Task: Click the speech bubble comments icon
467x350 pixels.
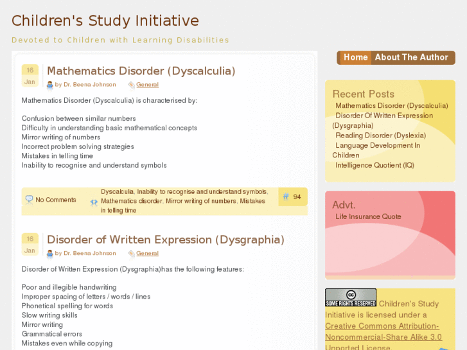Action: pos(29,199)
